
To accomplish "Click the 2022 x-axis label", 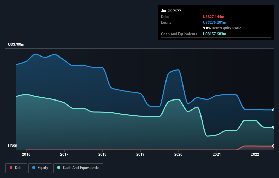I will pyautogui.click(x=255, y=154).
